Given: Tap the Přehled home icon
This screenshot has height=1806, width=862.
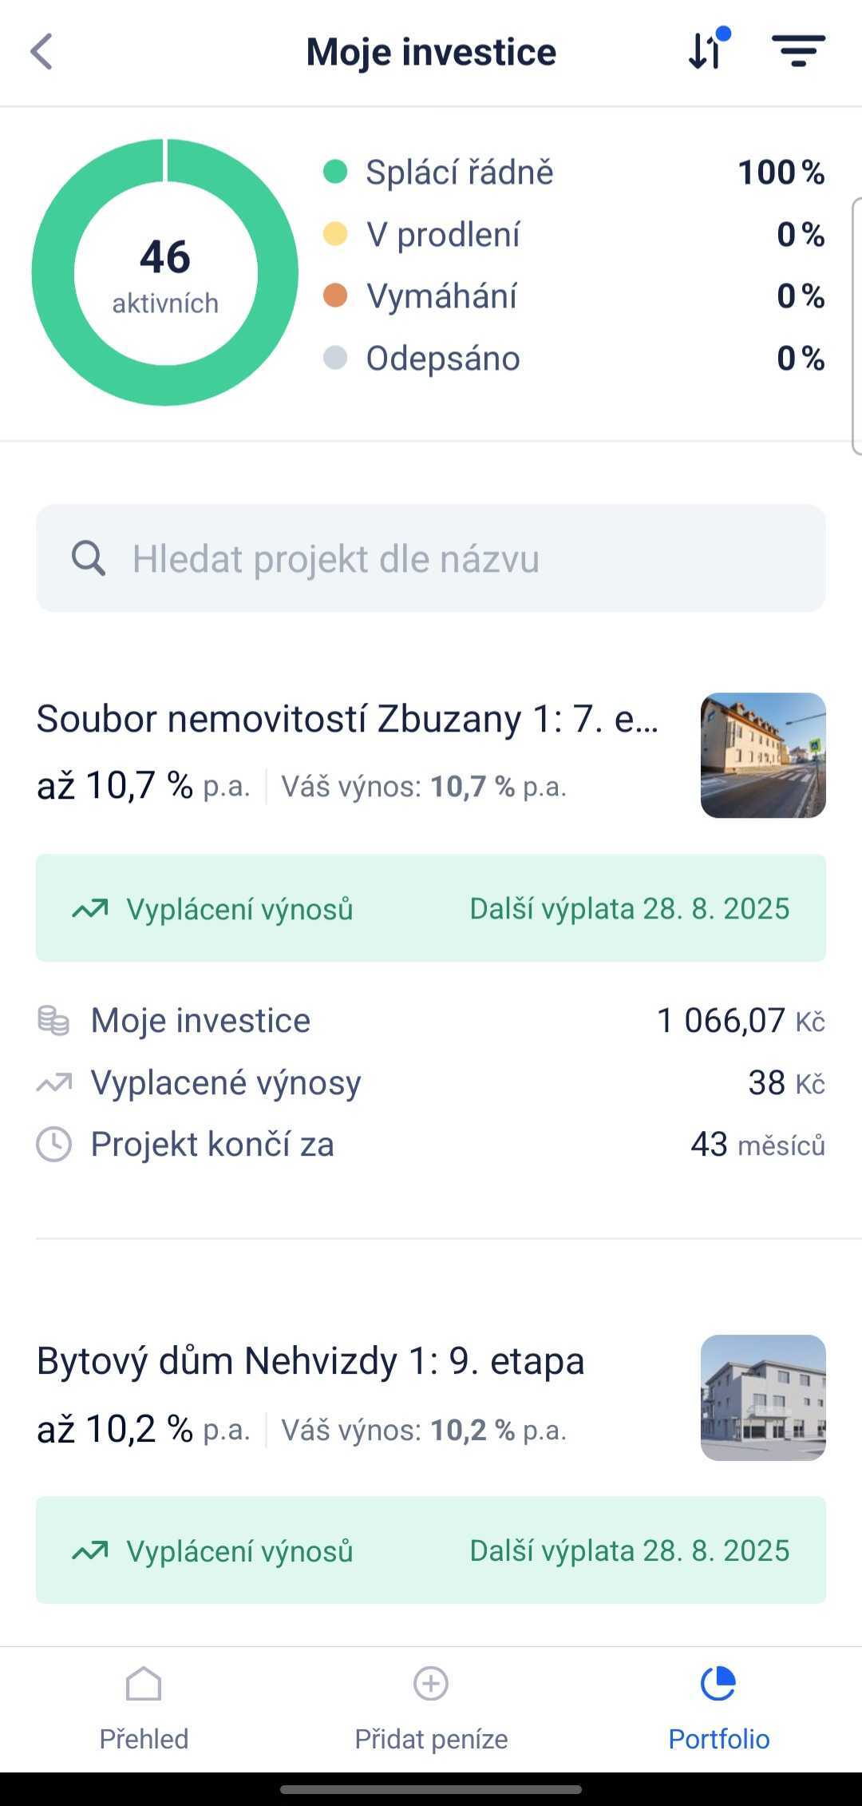Looking at the screenshot, I should [x=144, y=1685].
